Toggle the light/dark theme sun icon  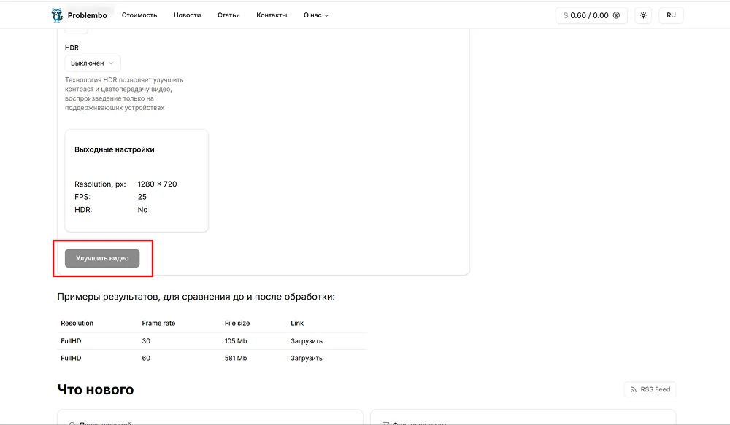click(x=643, y=15)
